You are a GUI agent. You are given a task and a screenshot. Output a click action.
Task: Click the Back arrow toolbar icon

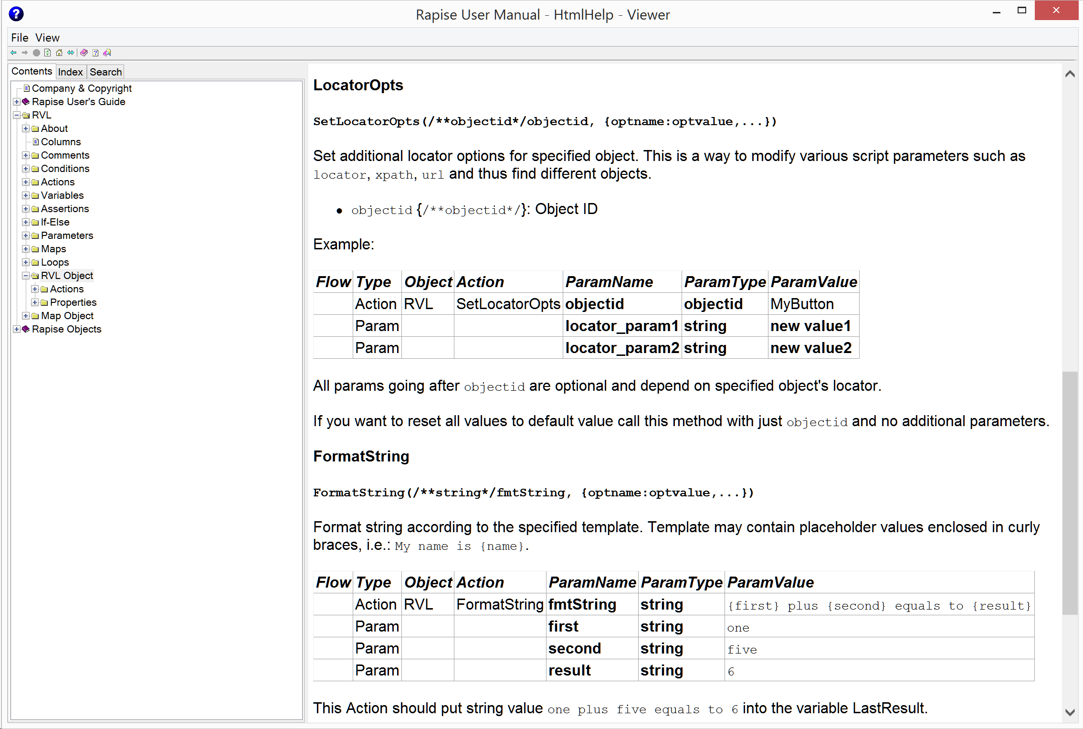pyautogui.click(x=13, y=53)
